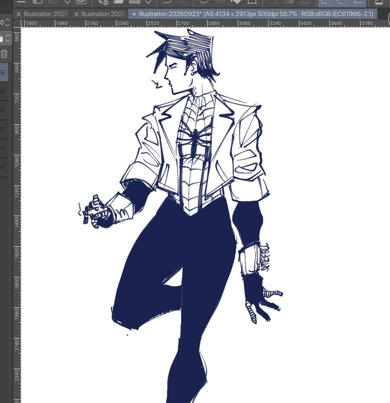Expand the dropdown chevron left of the cloud icon
390x403 pixels.
coord(67,2)
